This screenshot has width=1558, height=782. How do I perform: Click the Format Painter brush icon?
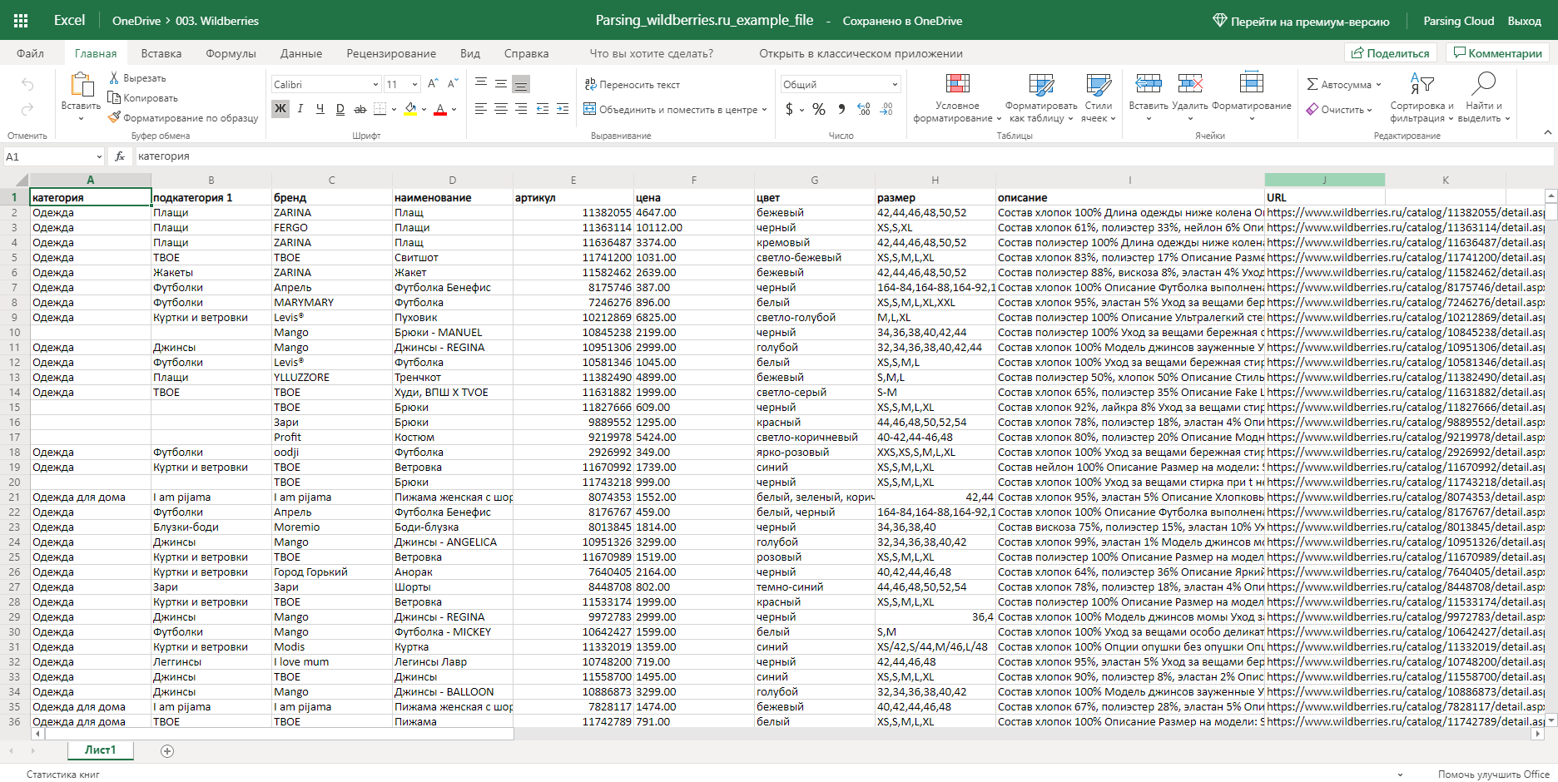pos(114,117)
